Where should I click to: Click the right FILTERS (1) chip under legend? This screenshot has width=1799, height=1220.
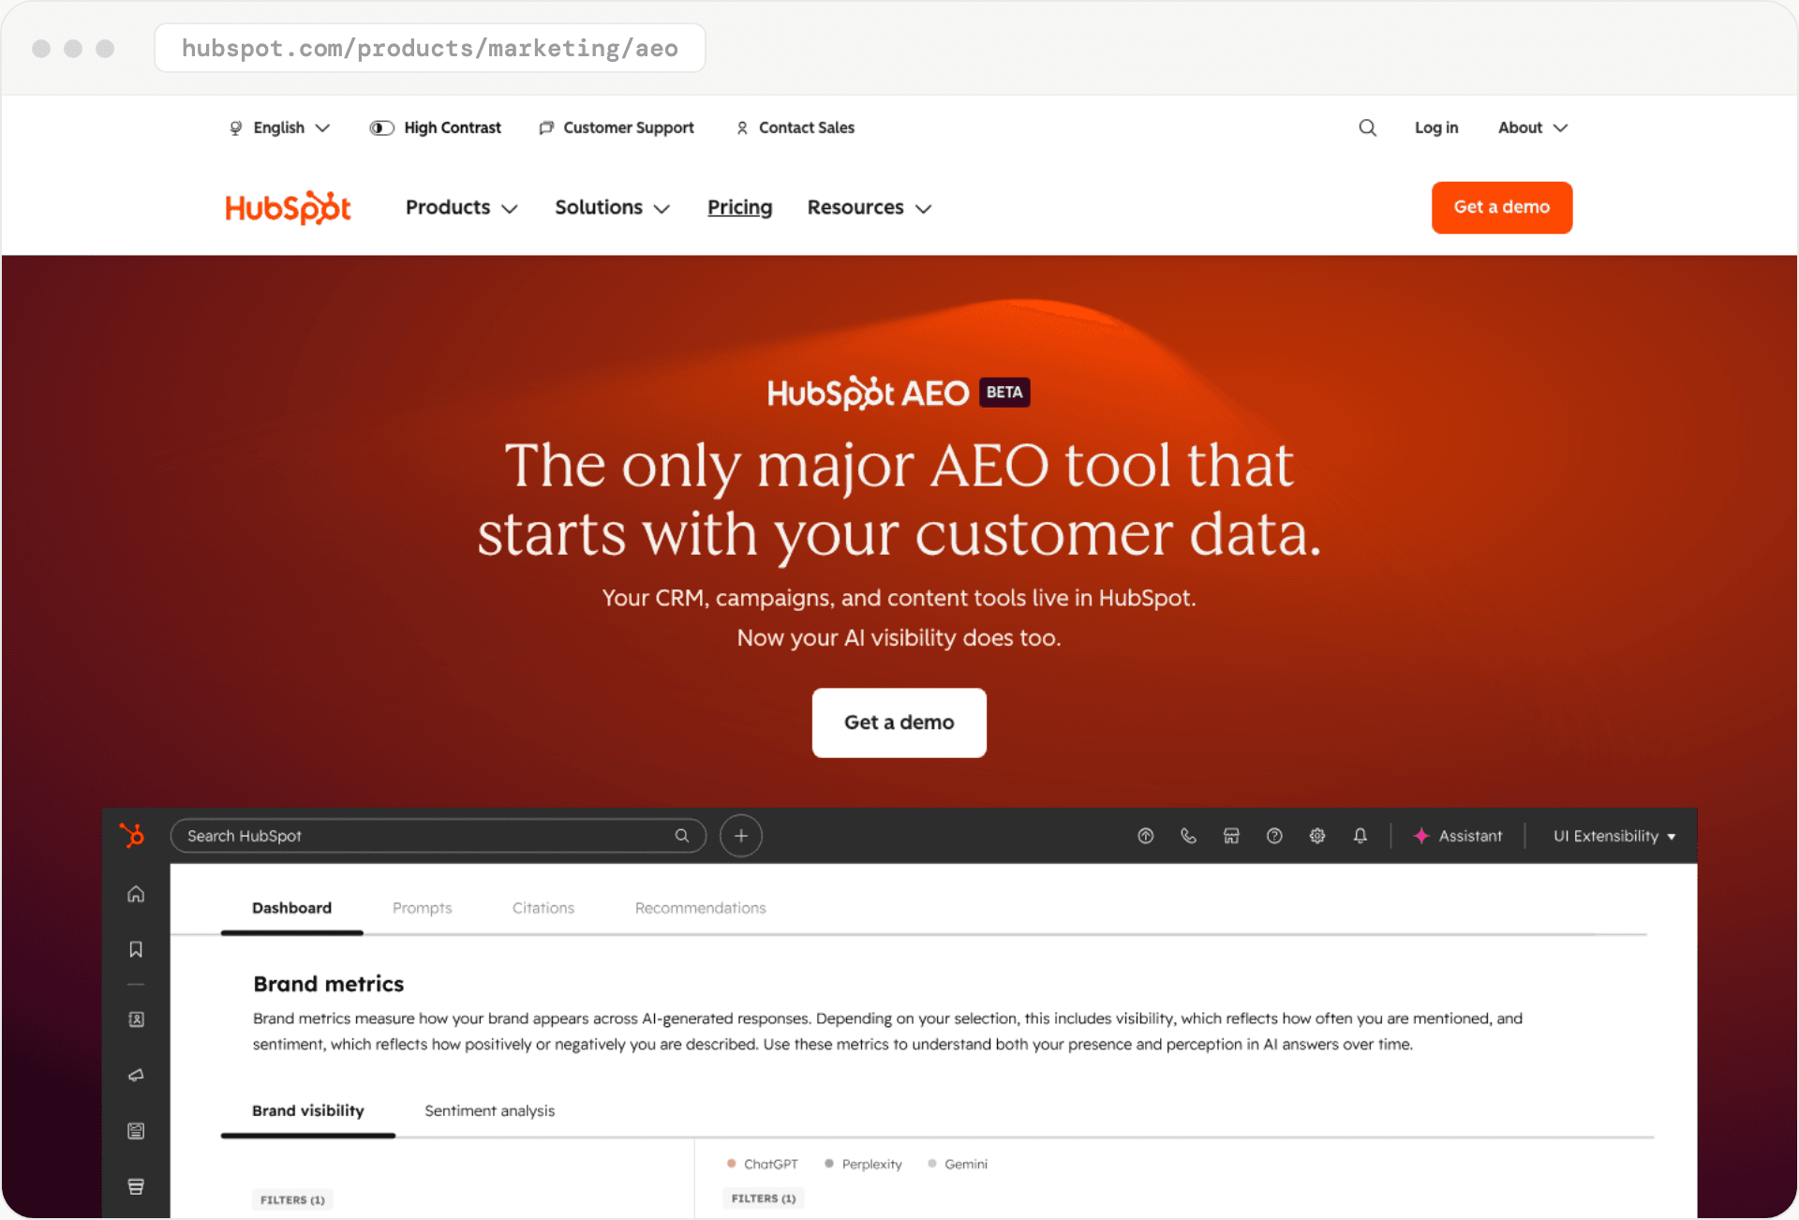[764, 1198]
